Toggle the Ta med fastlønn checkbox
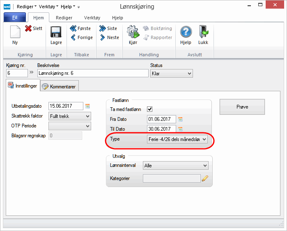287x231 pixels. (x=150, y=109)
